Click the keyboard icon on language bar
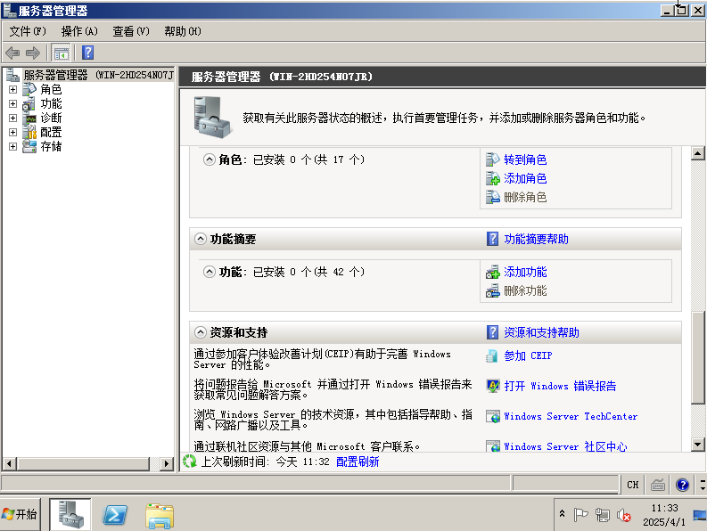Screen dimensions: 707x531 tap(658, 485)
